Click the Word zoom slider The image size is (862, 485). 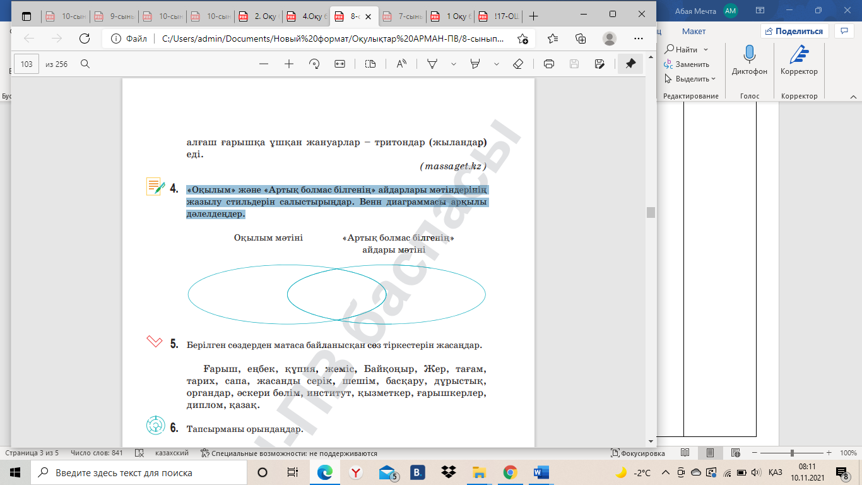click(792, 453)
